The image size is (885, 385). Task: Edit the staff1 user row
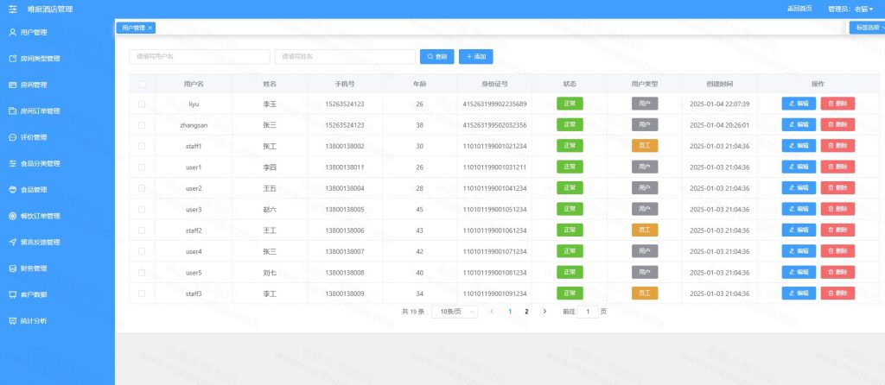point(799,145)
